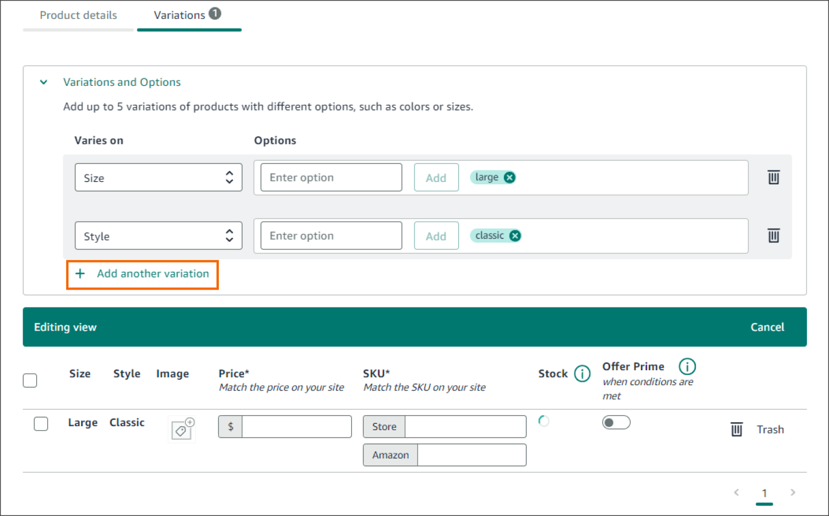Cancel the editing view
Image resolution: width=829 pixels, height=516 pixels.
pos(767,327)
